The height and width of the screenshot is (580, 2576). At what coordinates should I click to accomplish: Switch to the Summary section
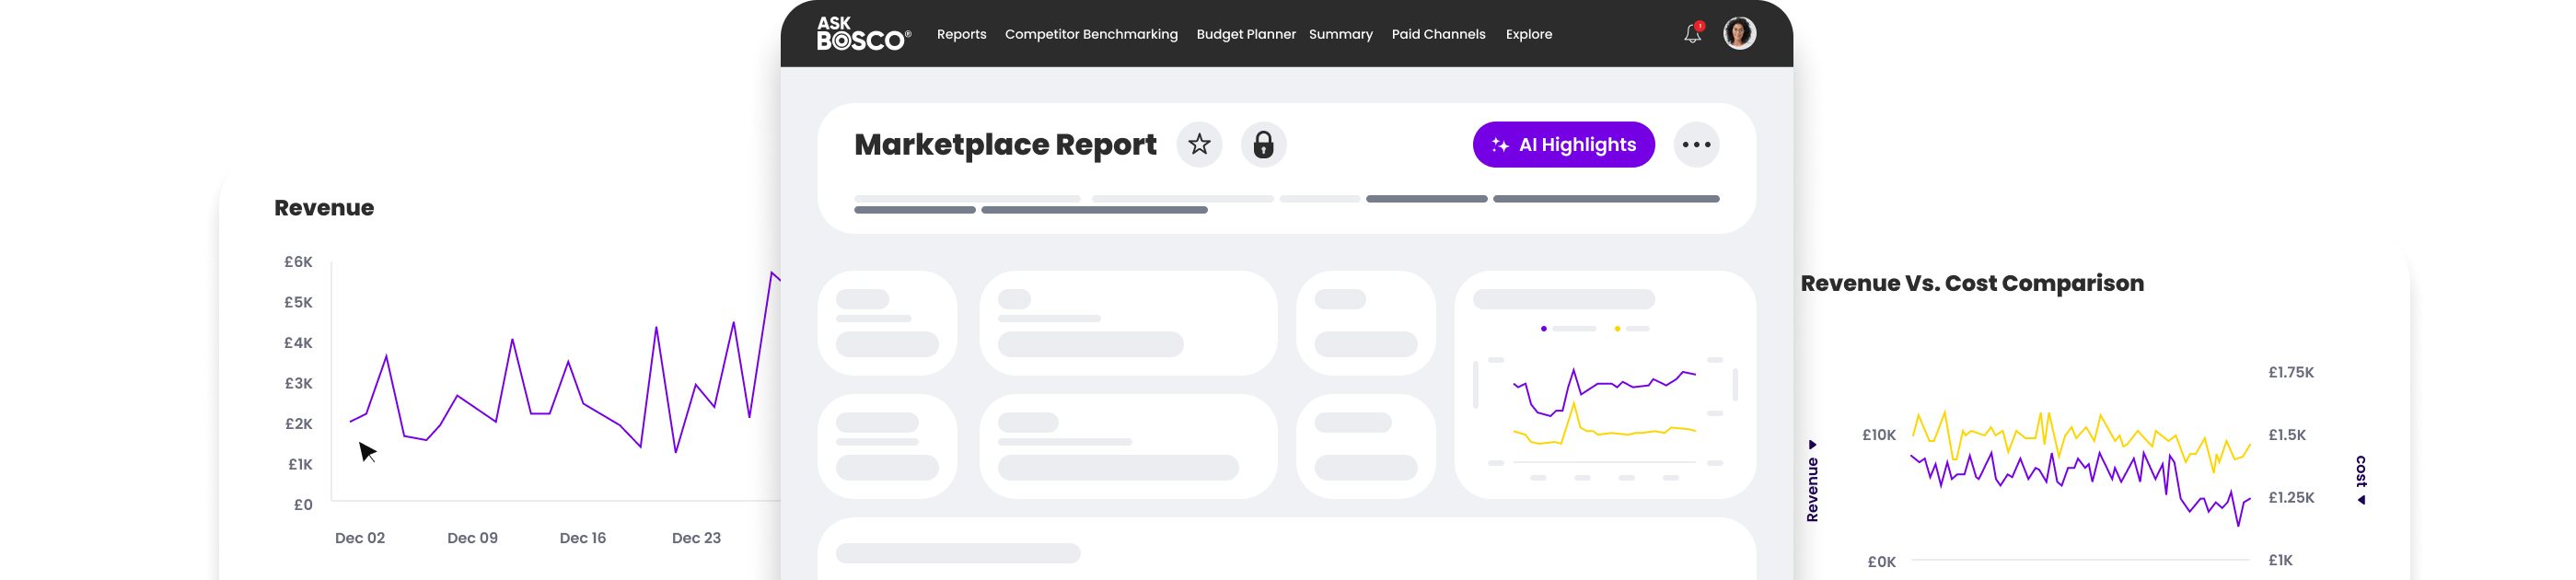(1340, 34)
